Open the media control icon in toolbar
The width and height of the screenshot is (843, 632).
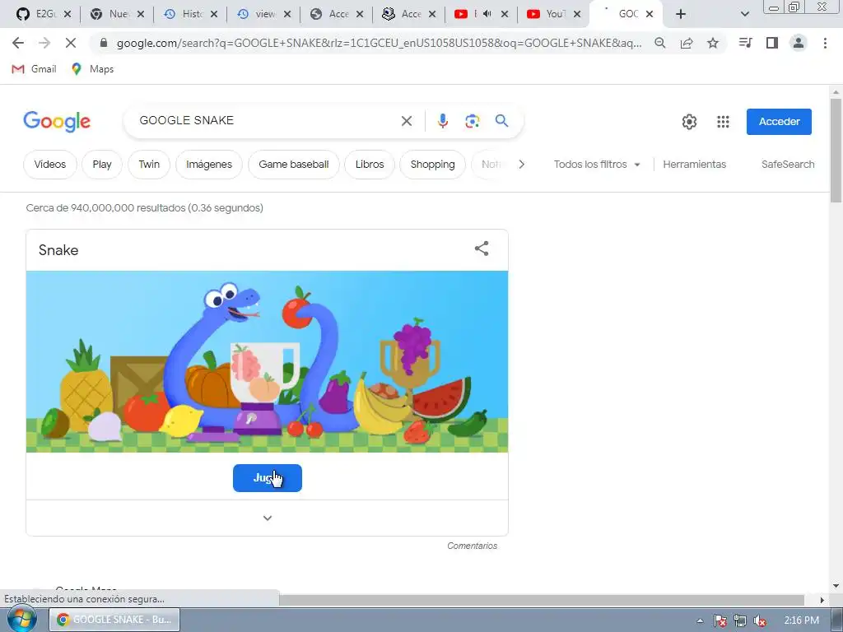745,43
